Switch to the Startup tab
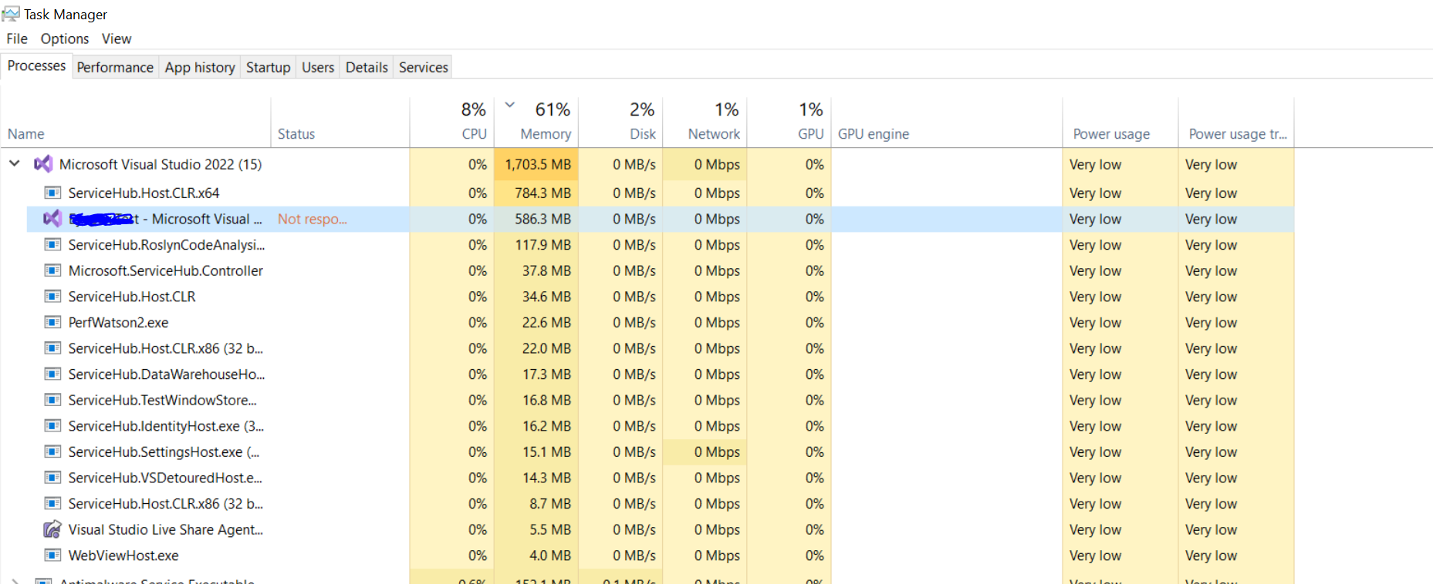Image resolution: width=1433 pixels, height=584 pixels. [x=269, y=67]
